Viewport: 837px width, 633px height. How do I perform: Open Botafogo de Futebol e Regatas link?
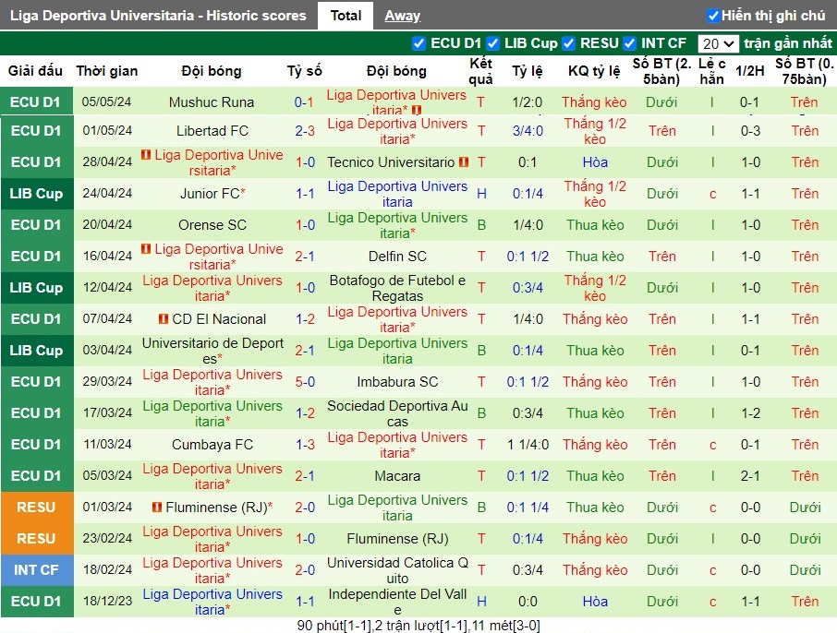tap(397, 288)
